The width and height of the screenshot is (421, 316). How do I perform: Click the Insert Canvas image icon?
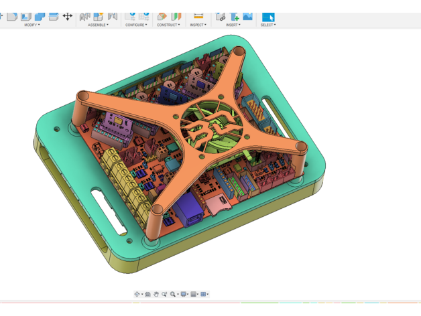click(248, 16)
